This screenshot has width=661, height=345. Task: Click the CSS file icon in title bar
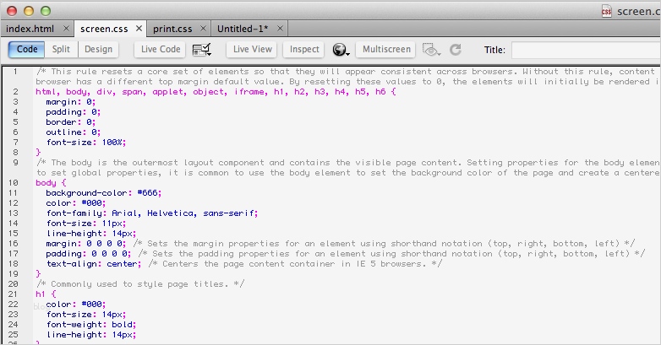[606, 11]
